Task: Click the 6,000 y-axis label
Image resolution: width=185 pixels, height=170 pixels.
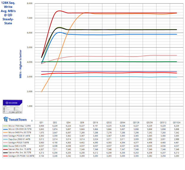Action: click(x=30, y=33)
